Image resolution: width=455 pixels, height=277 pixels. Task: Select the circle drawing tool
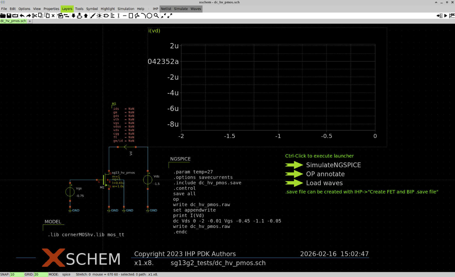pos(149,16)
